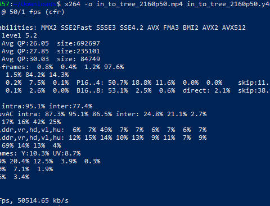Click the 50/1 fps (cfr) text
This screenshot has width=270, height=206.
[37, 12]
